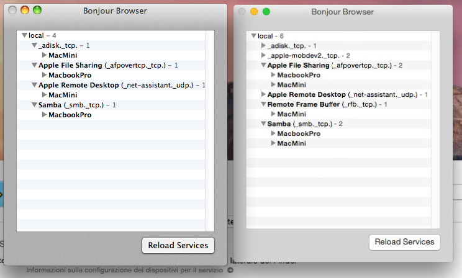Viewport: 462px width, 278px height.
Task: Click Reload Services in the right window
Action: click(x=404, y=242)
